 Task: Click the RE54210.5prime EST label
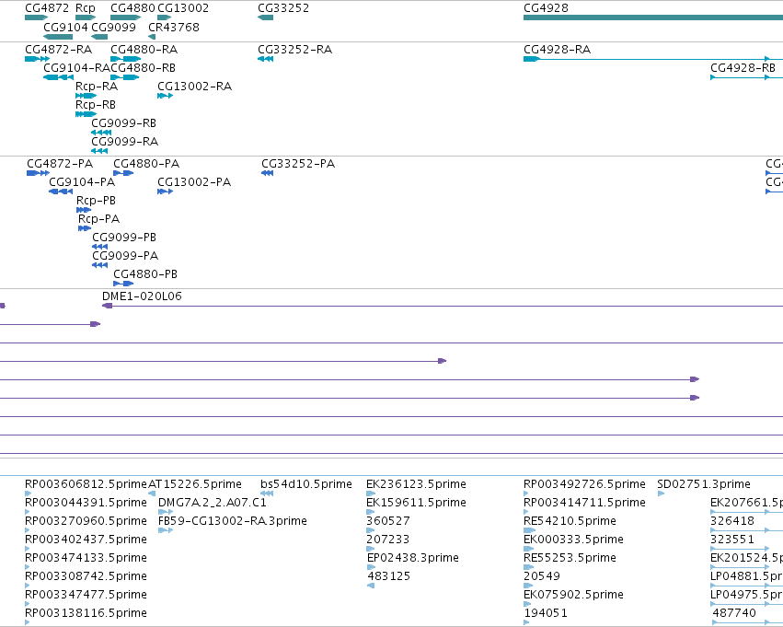coord(570,521)
